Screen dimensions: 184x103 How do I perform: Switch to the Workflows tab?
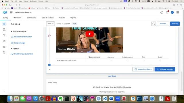[18, 18]
